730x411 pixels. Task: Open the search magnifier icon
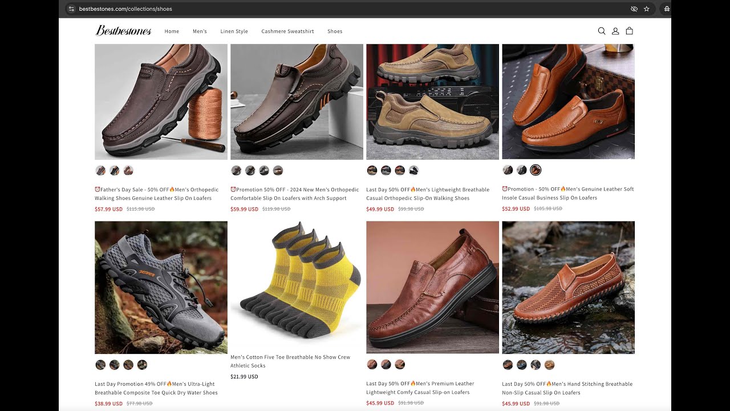point(602,31)
